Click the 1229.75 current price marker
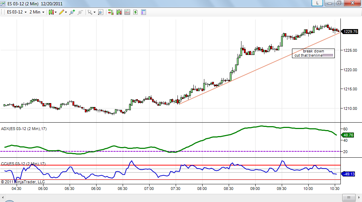362x202 pixels. [x=350, y=32]
